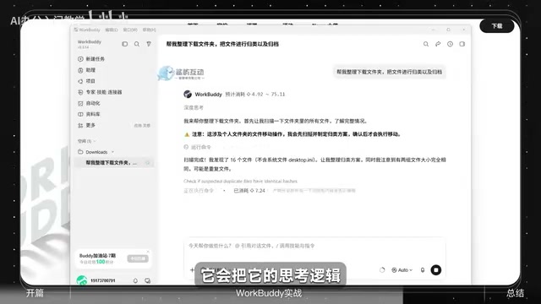Open conversation history clock icon
This screenshot has width=541, height=304.
click(450, 44)
